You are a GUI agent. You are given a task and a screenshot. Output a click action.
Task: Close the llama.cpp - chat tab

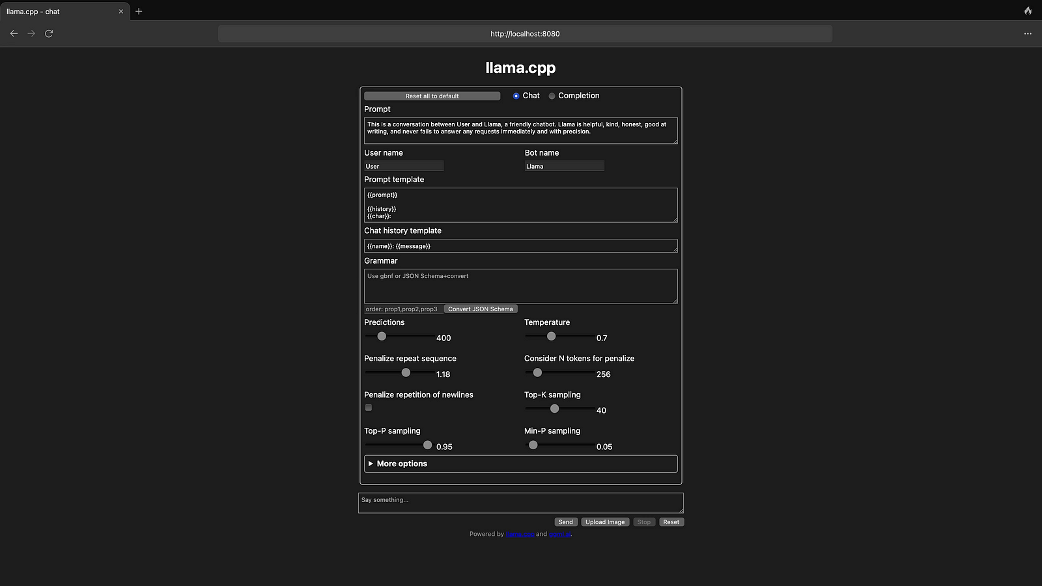pos(120,11)
